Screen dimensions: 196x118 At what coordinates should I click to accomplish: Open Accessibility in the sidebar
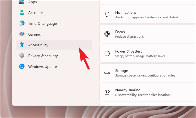click(x=54, y=45)
